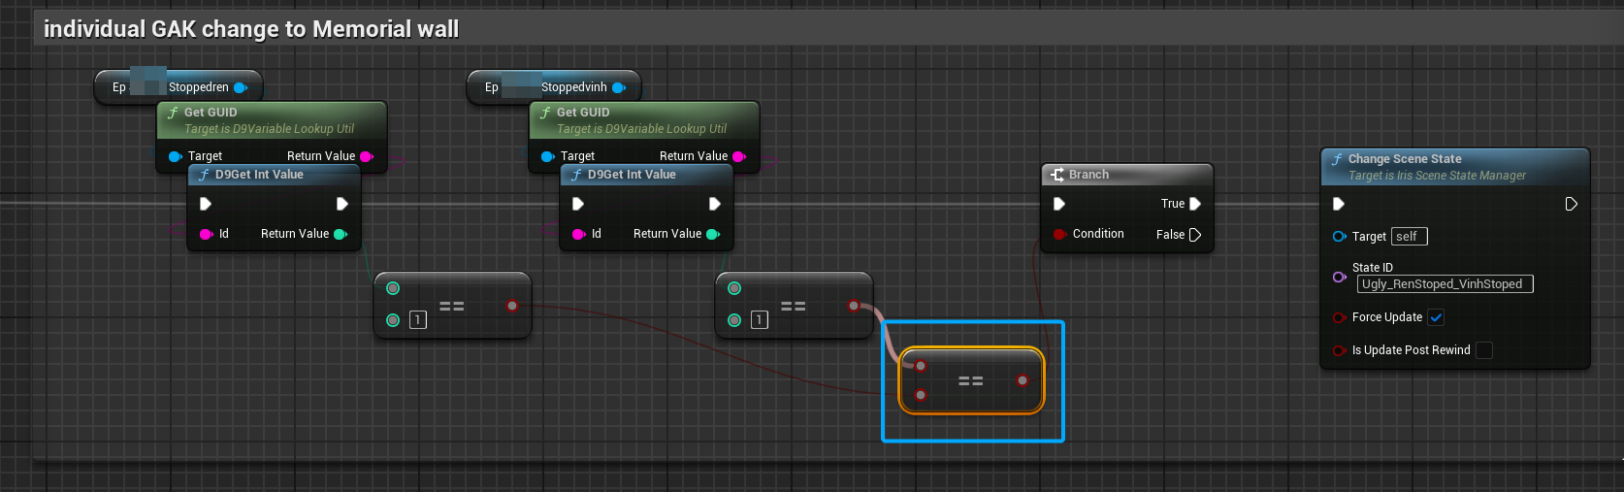Click the boolean output pin of the == node fed by Stoppedren

(512, 306)
